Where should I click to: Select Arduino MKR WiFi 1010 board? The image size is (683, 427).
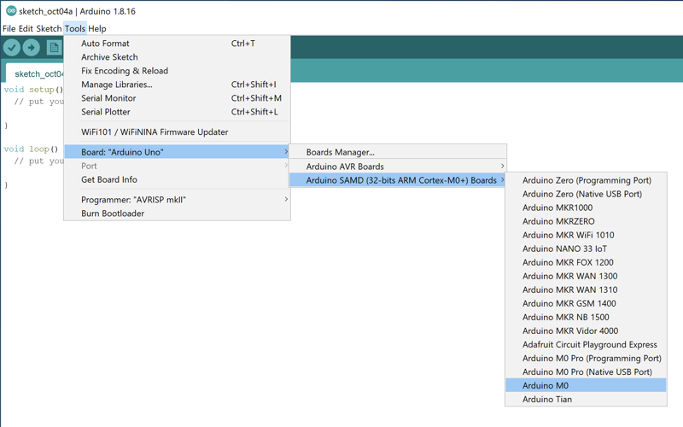click(586, 236)
